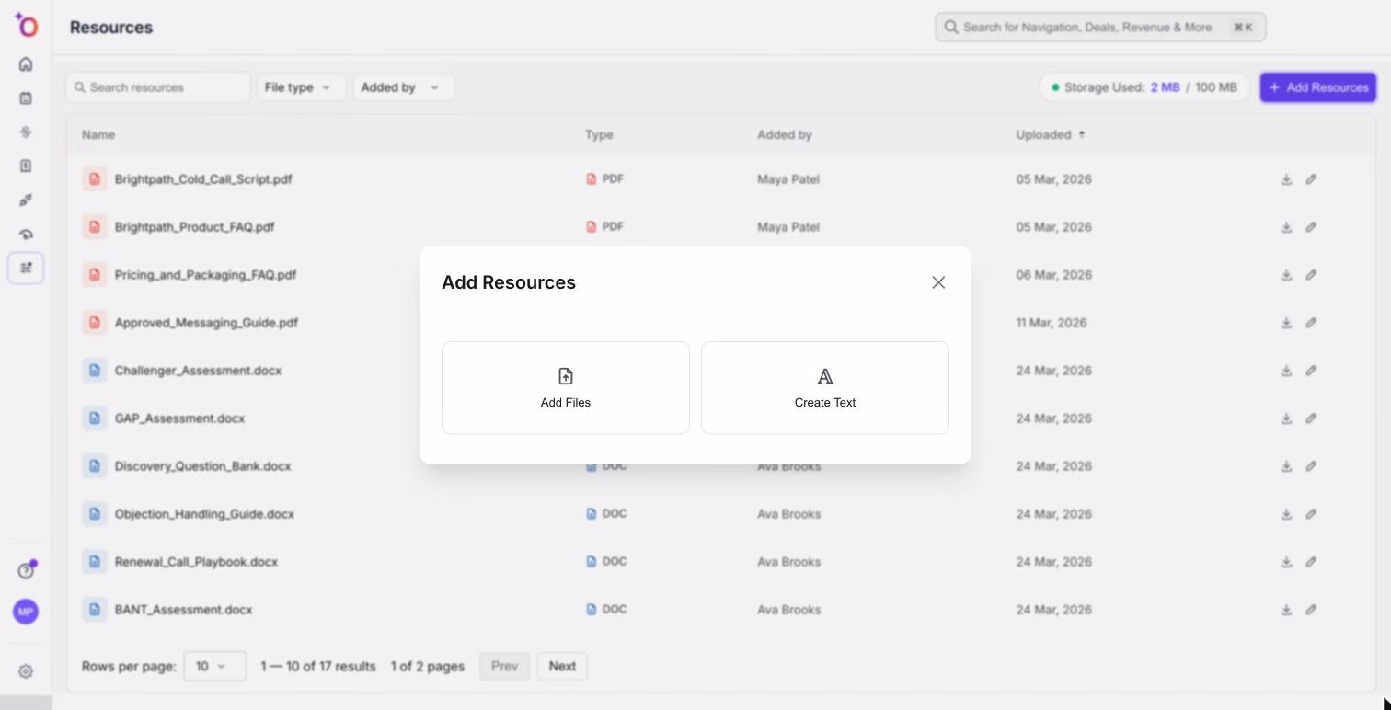Click the Prev page button

[x=504, y=666]
